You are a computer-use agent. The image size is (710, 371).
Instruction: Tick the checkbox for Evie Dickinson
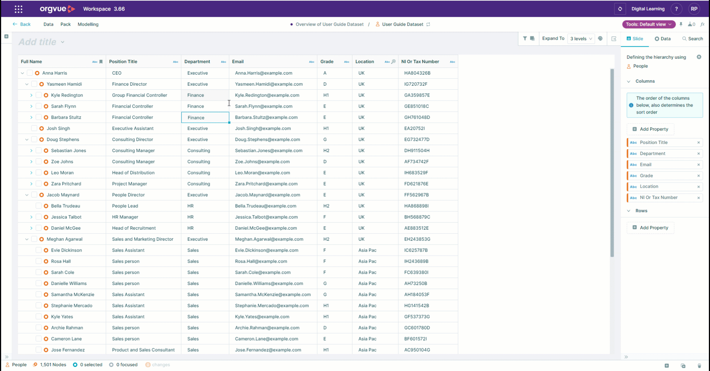click(x=39, y=250)
